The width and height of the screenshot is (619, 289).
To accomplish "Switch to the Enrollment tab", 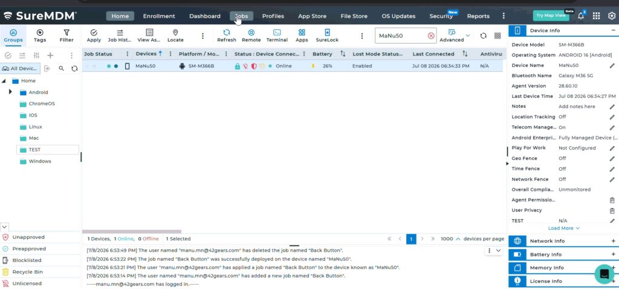I will tap(159, 16).
